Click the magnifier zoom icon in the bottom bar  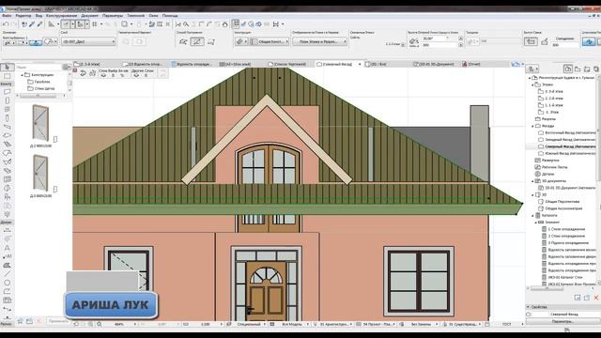[x=99, y=324]
